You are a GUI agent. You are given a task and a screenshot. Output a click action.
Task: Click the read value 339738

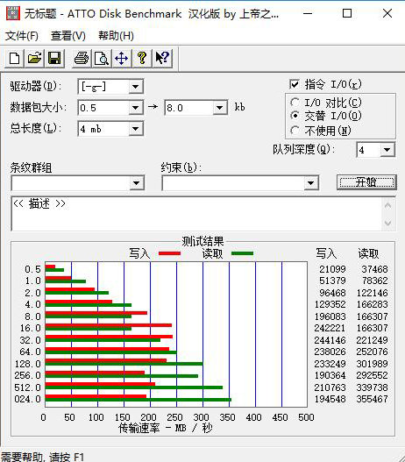(373, 387)
